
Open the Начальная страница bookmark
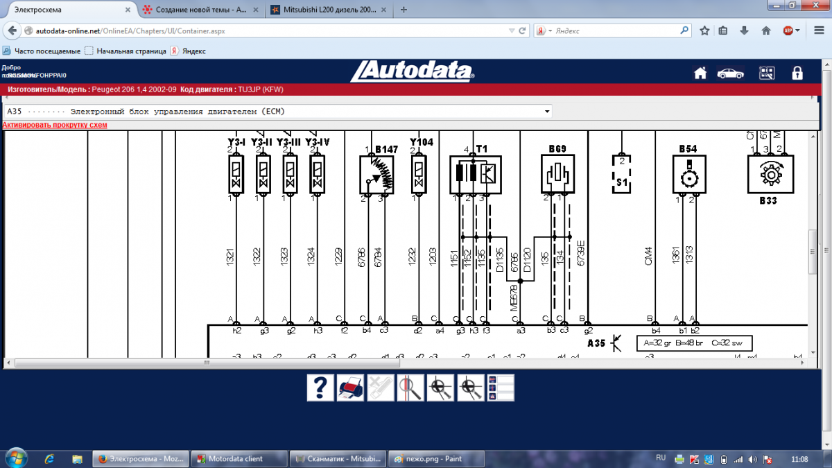tap(125, 51)
